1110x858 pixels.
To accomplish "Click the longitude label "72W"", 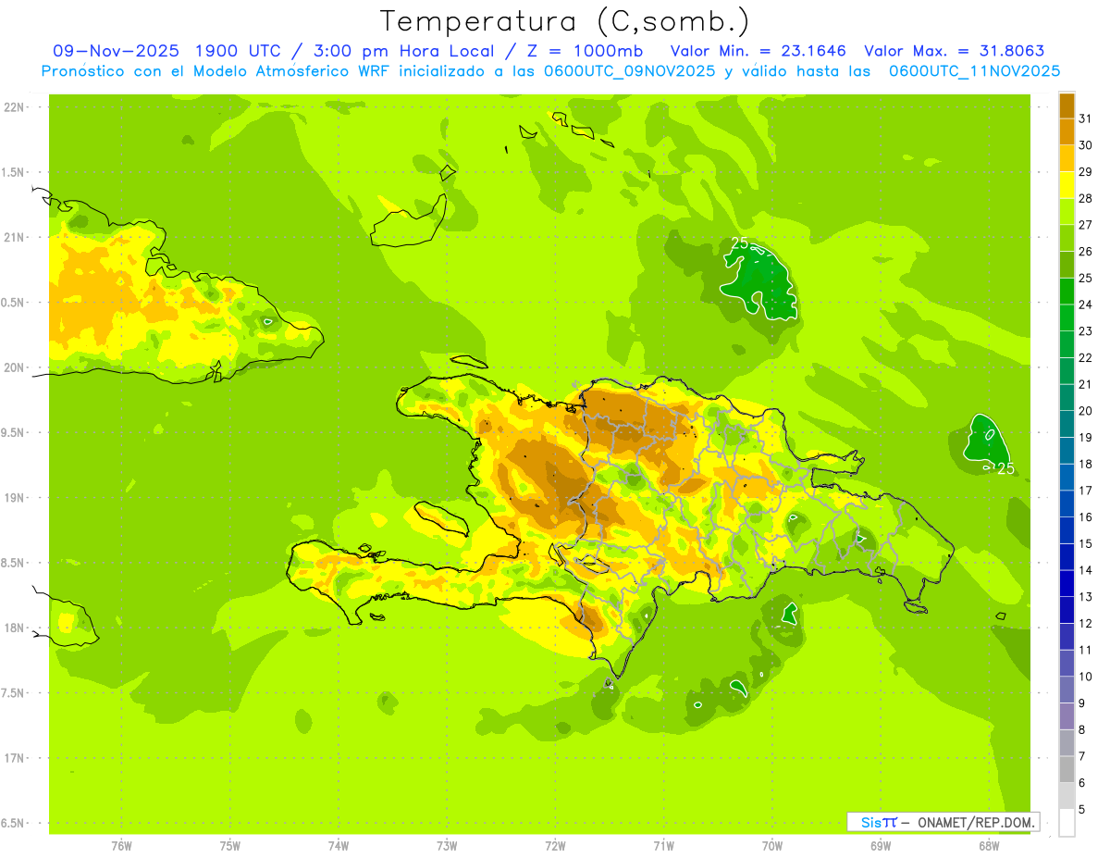I will point(555,845).
